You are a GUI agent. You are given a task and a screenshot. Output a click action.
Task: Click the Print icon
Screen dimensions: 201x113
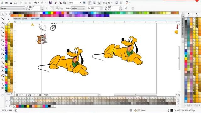point(15,3)
